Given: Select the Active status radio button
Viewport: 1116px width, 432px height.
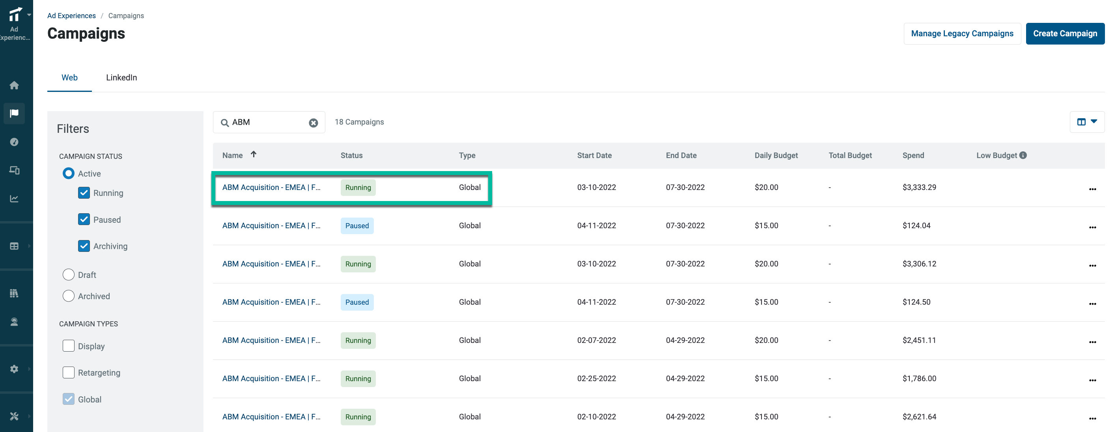Looking at the screenshot, I should point(69,173).
